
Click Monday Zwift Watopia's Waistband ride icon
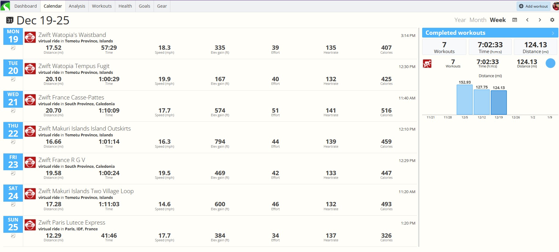[x=30, y=37]
